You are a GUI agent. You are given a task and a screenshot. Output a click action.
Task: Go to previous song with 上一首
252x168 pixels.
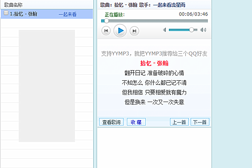point(179,122)
